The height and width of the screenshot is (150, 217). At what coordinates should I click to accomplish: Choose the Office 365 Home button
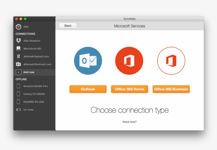129,89
